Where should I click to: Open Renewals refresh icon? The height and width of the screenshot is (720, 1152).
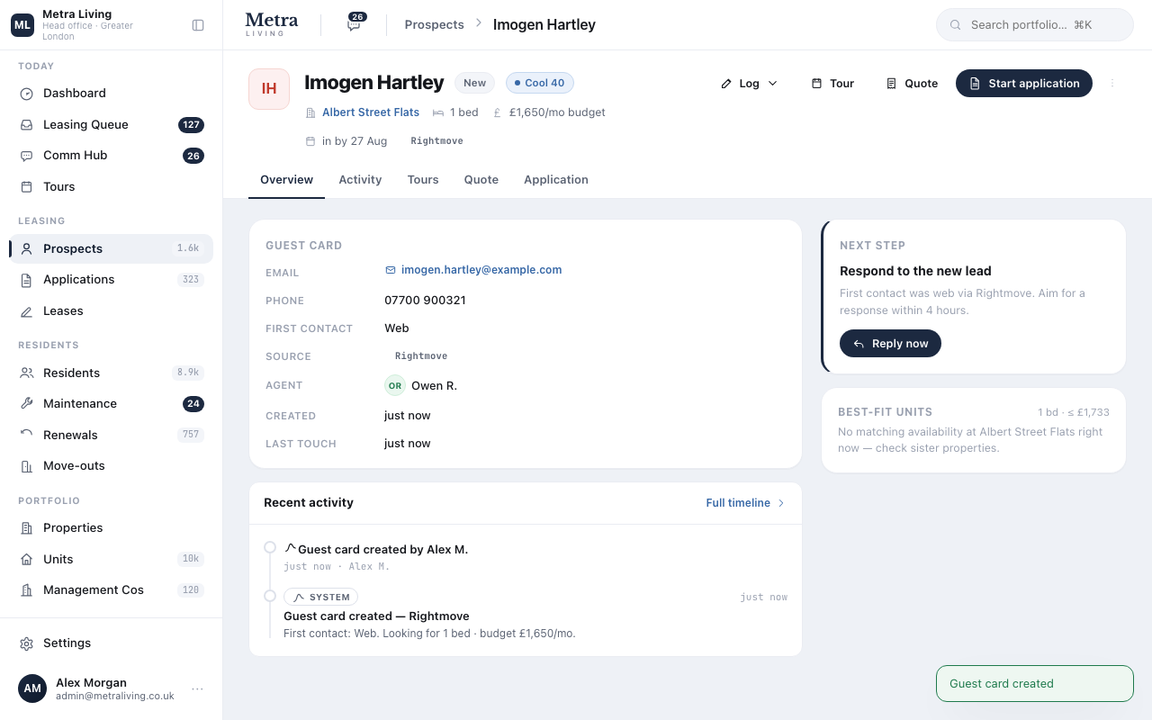(x=27, y=436)
